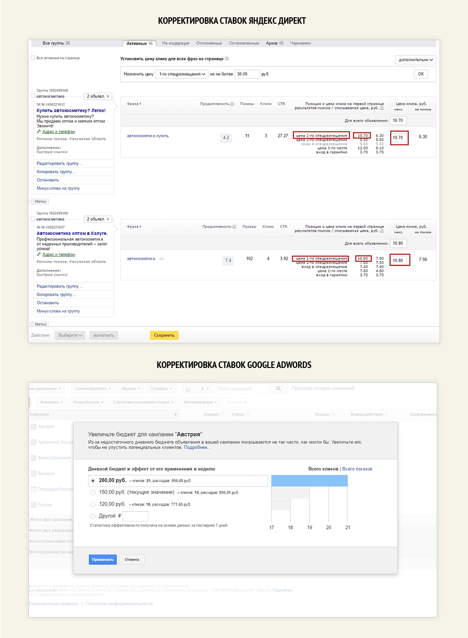Click OK button in price setting bar
This screenshot has height=638, width=468.
421,74
